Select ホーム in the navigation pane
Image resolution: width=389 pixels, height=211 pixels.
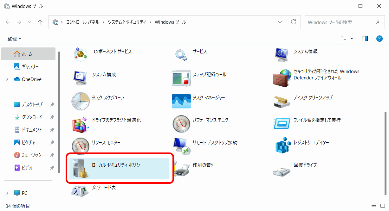click(29, 54)
